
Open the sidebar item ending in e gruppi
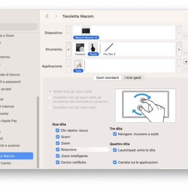click(6, 89)
